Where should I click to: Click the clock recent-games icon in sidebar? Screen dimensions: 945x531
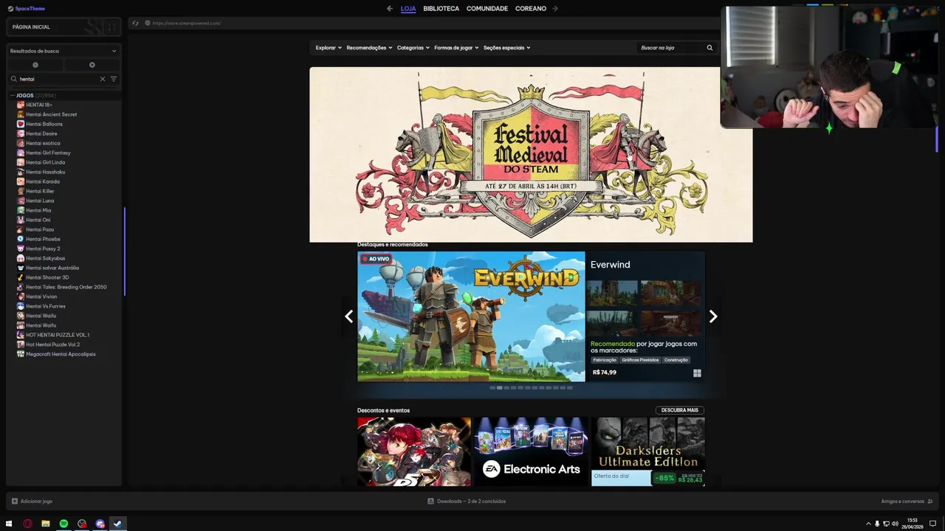pyautogui.click(x=35, y=65)
